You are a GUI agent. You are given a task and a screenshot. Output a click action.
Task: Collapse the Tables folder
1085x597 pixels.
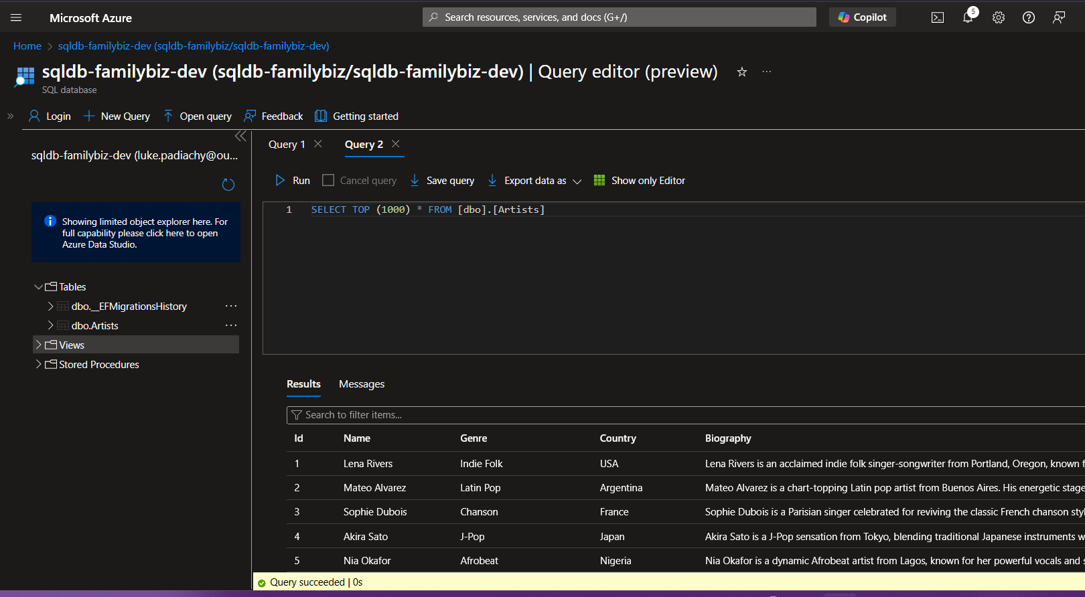(x=38, y=286)
